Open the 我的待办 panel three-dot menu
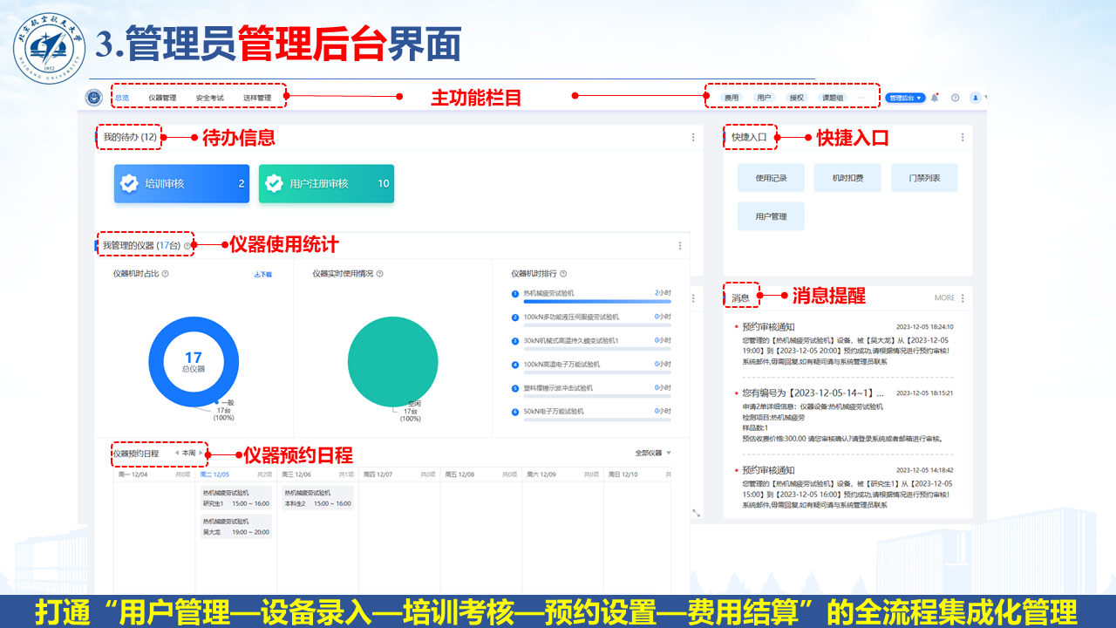1116x628 pixels. click(x=693, y=137)
